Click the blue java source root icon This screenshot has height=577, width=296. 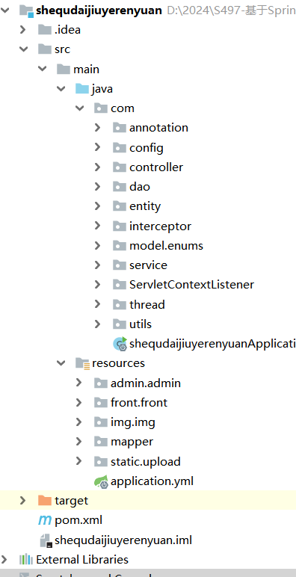pyautogui.click(x=82, y=88)
